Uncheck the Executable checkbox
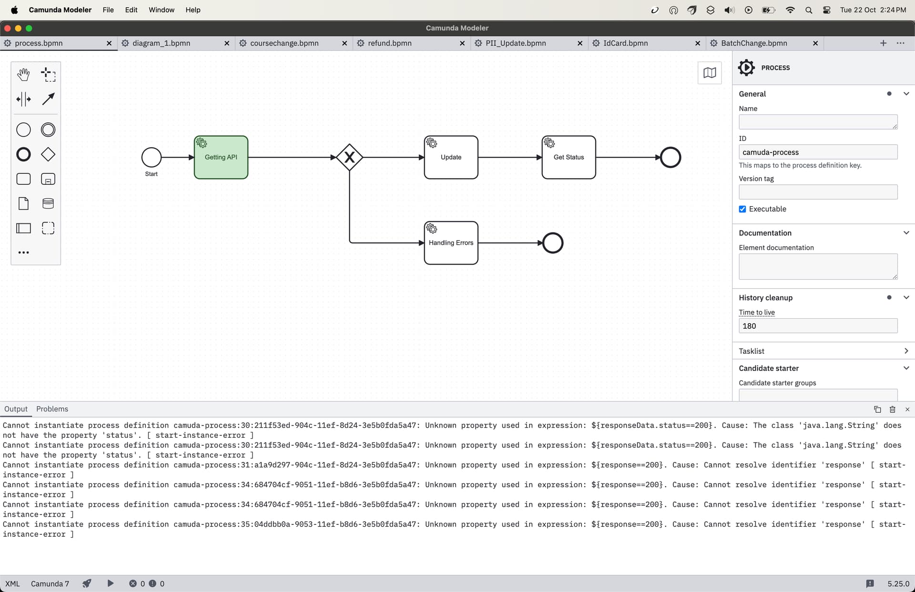This screenshot has height=592, width=915. 742,209
